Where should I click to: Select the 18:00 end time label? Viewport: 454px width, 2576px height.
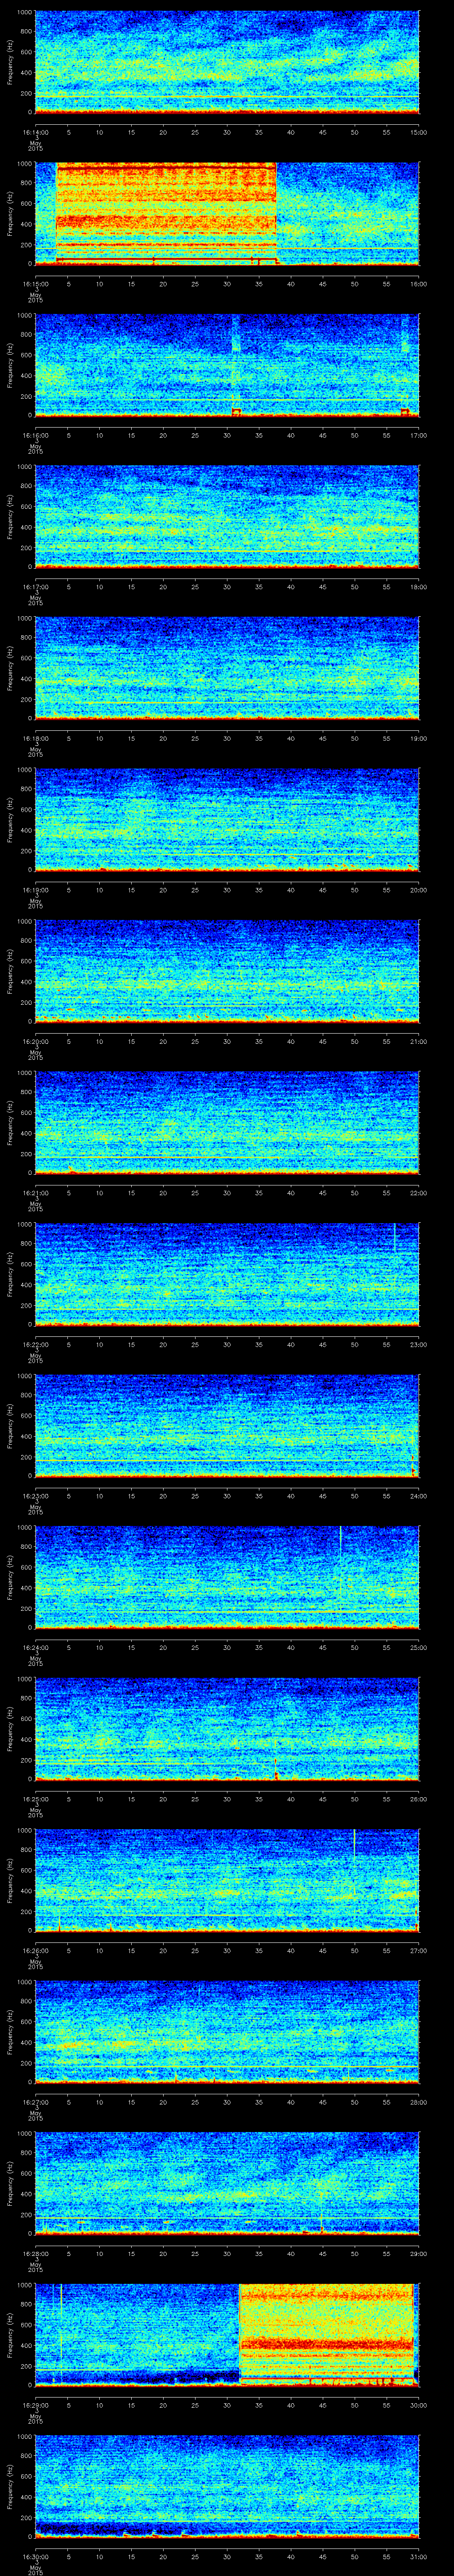pyautogui.click(x=419, y=587)
